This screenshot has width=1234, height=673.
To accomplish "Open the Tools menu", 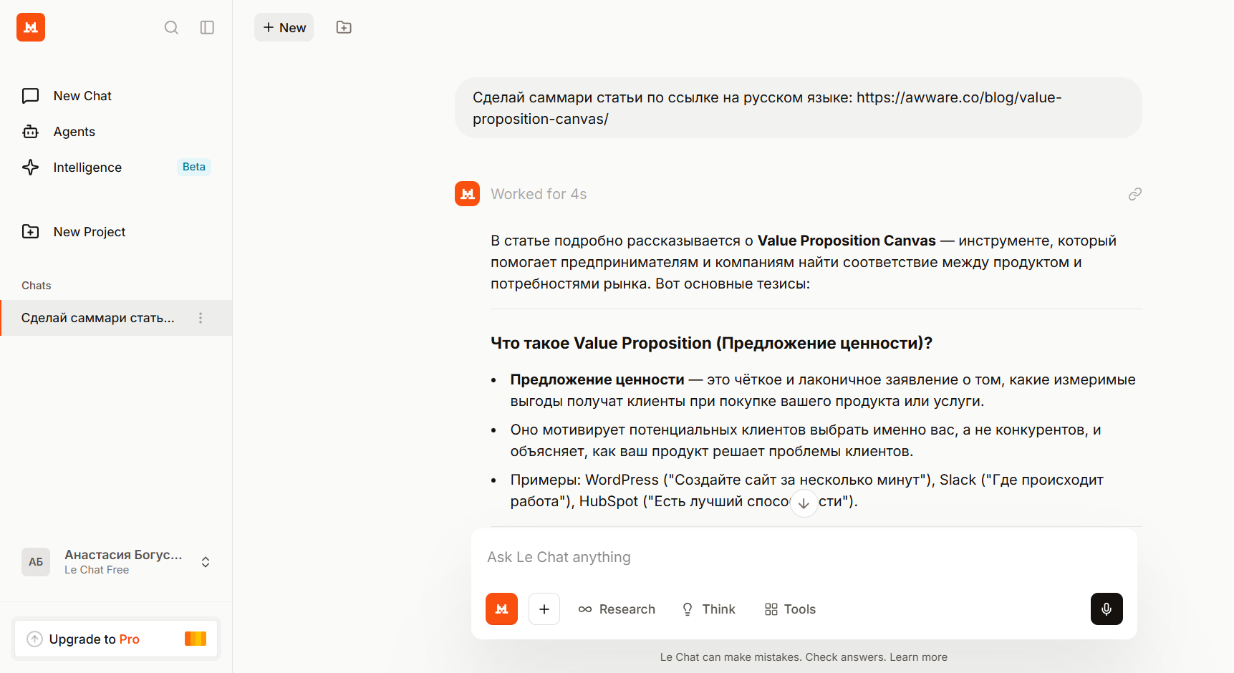I will [790, 609].
